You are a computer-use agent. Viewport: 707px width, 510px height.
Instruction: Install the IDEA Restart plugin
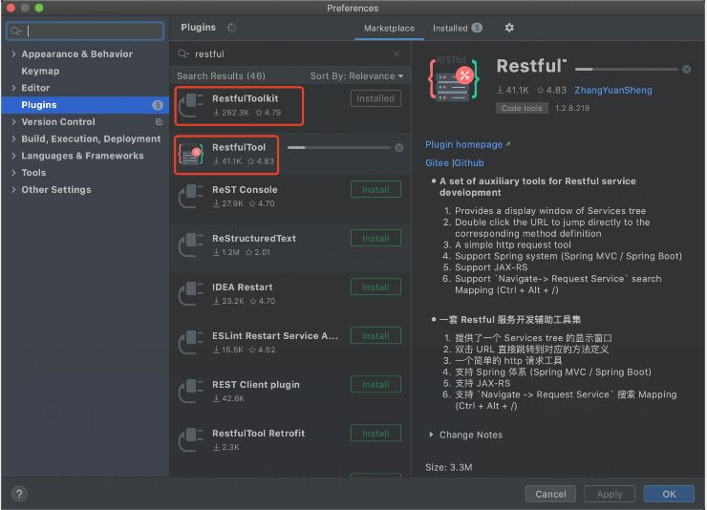click(375, 287)
